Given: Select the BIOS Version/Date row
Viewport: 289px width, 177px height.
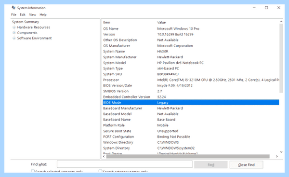Looking at the screenshot, I should [191, 86].
